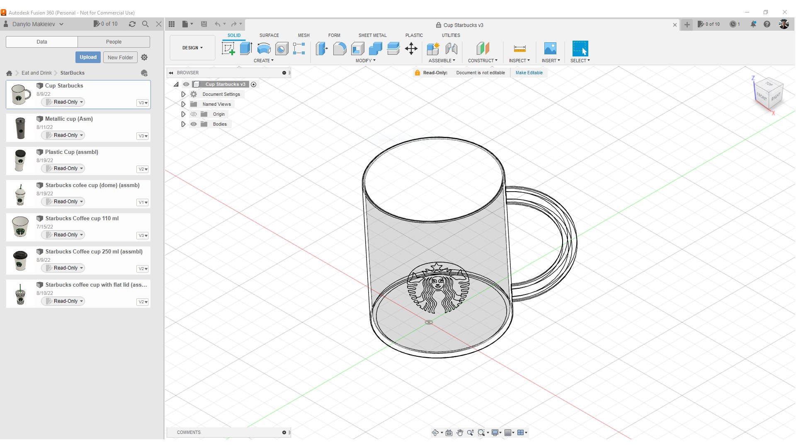Select the Shell tool icon

pos(357,49)
